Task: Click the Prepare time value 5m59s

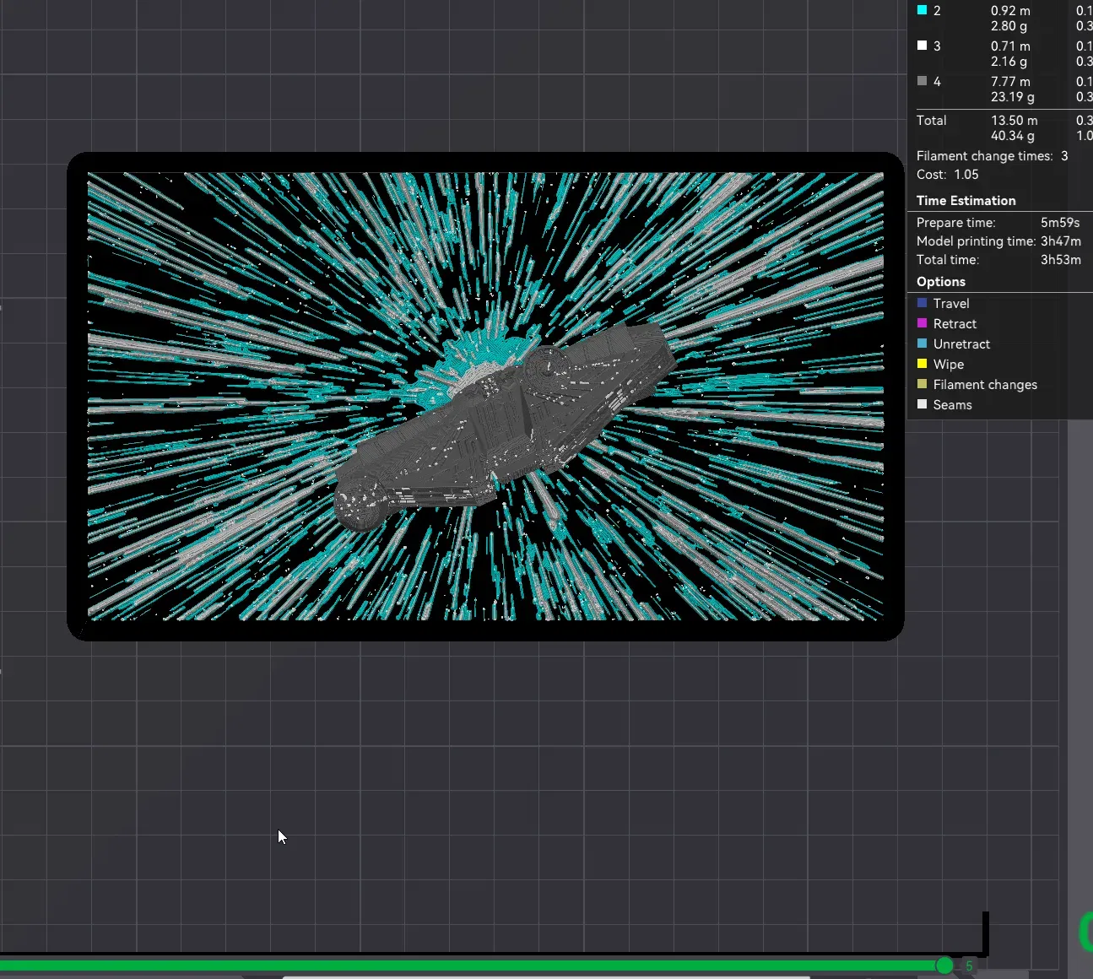Action: 1059,223
